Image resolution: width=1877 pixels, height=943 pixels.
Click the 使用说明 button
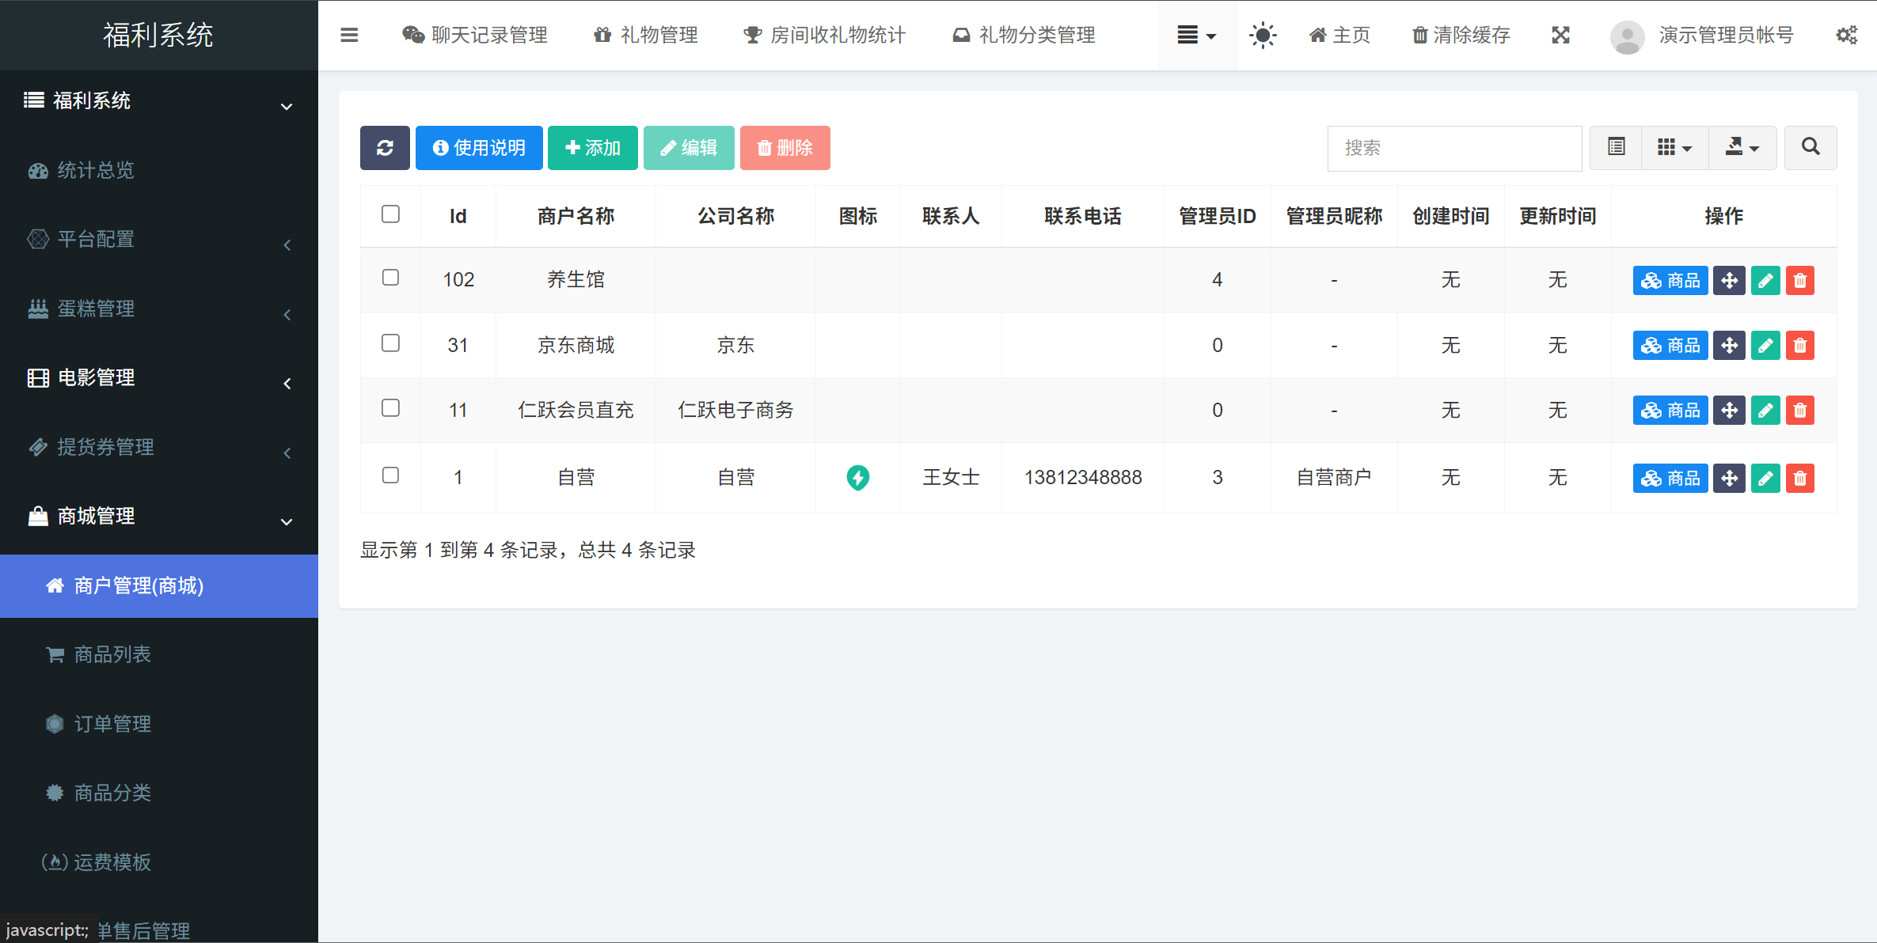(479, 148)
